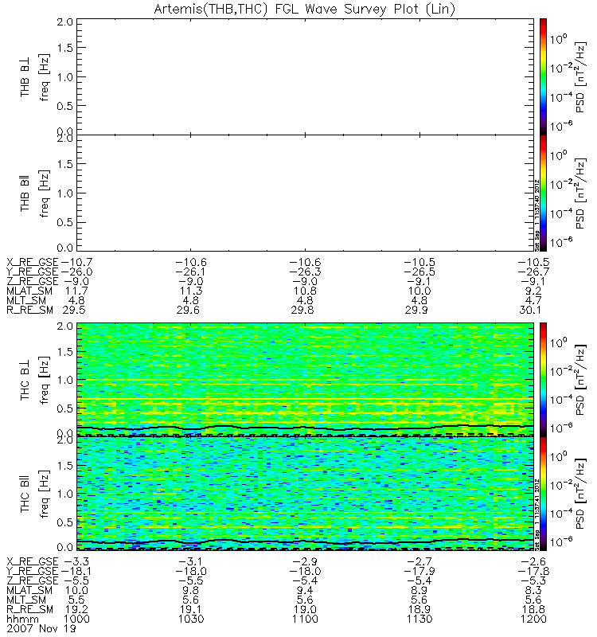
Task: Click the THC B-perpendicular spectrogram panel
Action: click(x=305, y=379)
